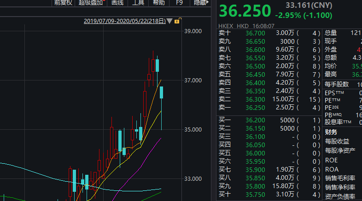Viewport: 362px width, 201px height.
Task: Click the PE 20E label
Action: coord(332,108)
